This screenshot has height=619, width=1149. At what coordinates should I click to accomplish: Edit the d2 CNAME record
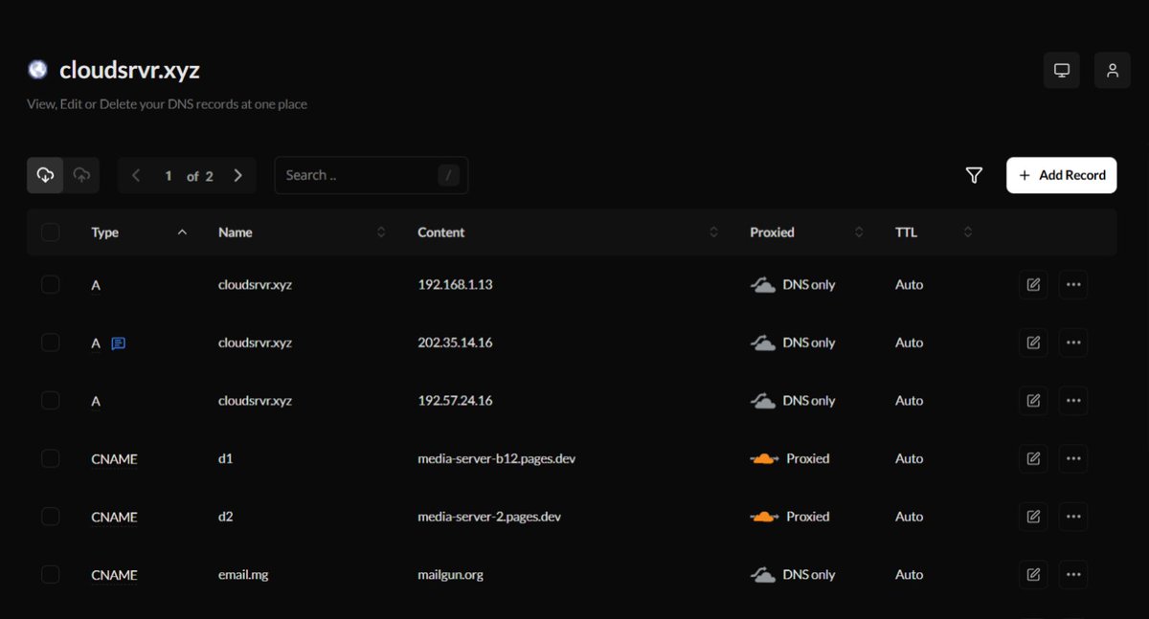(1033, 517)
